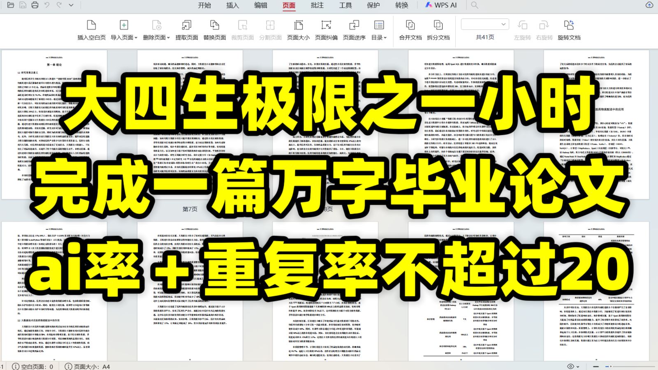658x370 pixels.
Task: Open the 编辑 tab
Action: 261,5
